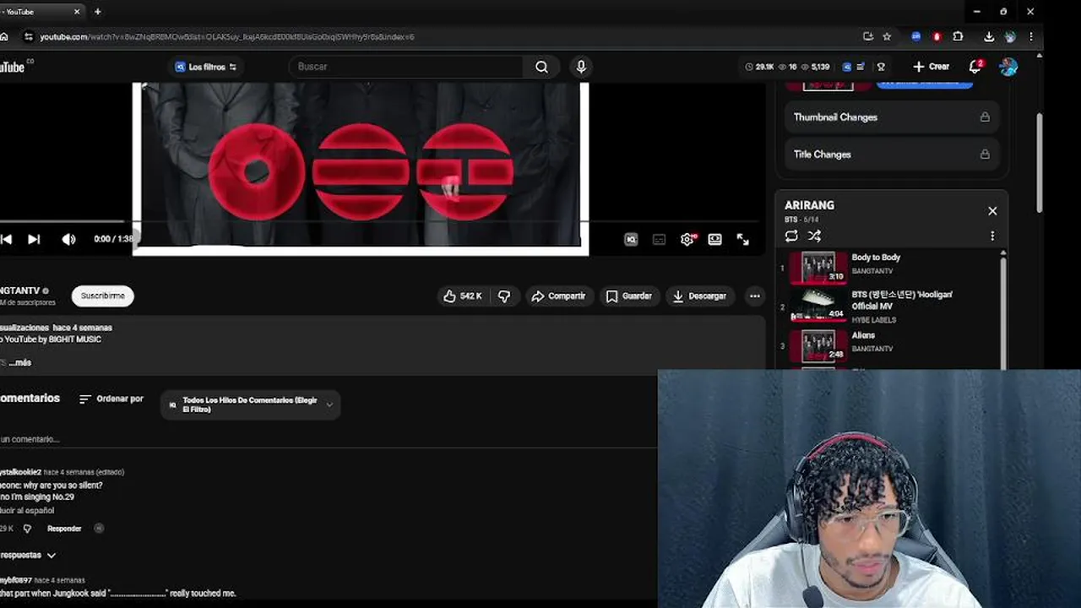Download the video with Descargar
The image size is (1081, 608).
pos(699,296)
